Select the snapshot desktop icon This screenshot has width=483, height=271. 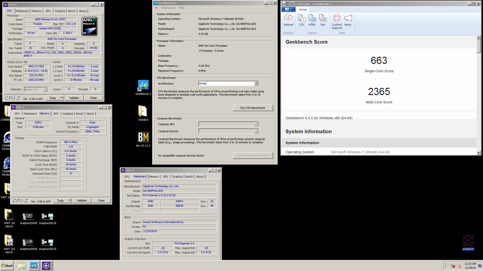(468, 243)
